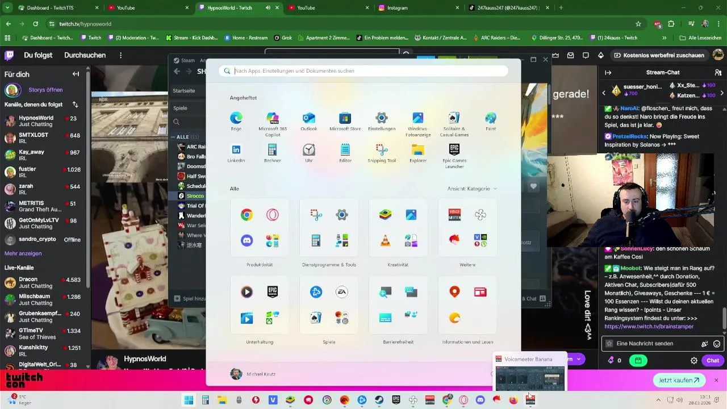Open Storys öffnen in sidebar
The height and width of the screenshot is (409, 727).
point(45,90)
